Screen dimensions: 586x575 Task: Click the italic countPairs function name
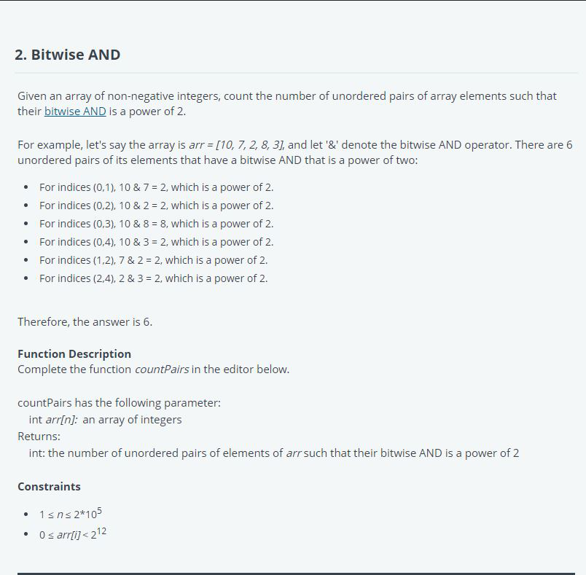[x=162, y=369]
